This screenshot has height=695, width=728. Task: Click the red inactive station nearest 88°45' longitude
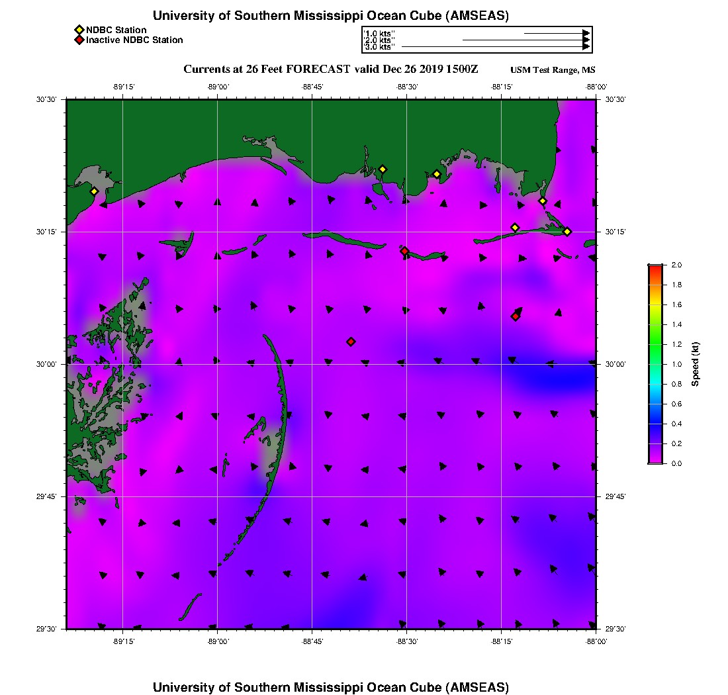[351, 342]
